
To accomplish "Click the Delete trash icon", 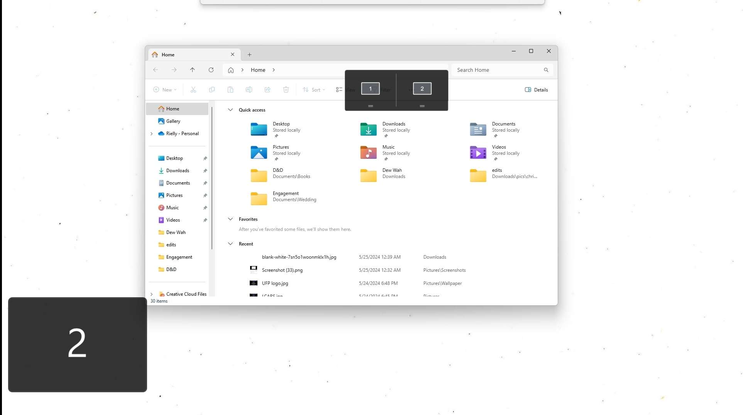I will 286,90.
